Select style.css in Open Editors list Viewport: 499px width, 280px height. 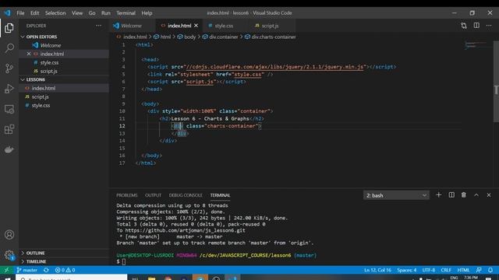(x=64, y=62)
